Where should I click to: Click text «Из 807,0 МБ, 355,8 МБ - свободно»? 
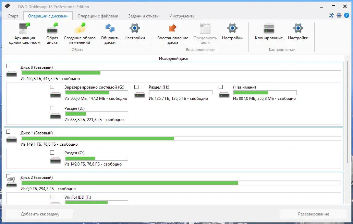pyautogui.click(x=264, y=98)
